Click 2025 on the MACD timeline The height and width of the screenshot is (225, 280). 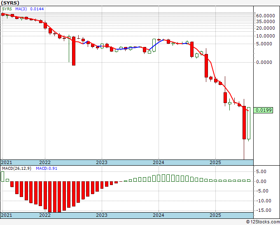(x=215, y=215)
